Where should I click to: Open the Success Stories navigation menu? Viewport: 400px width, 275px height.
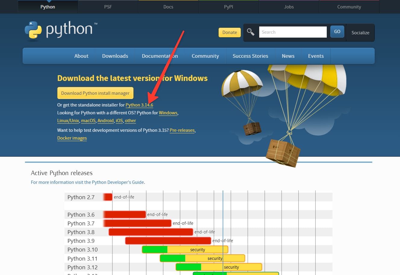250,56
